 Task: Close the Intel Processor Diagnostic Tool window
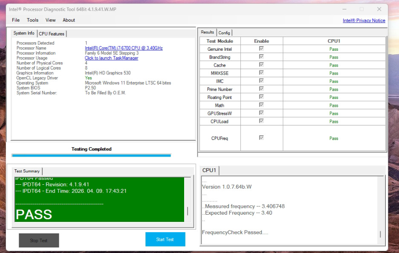(379, 9)
